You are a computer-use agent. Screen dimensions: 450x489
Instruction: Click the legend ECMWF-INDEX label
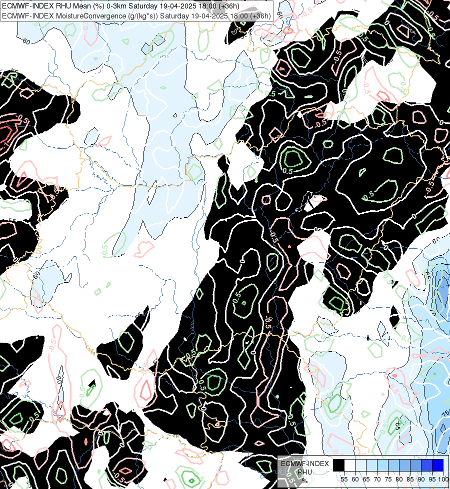[305, 464]
